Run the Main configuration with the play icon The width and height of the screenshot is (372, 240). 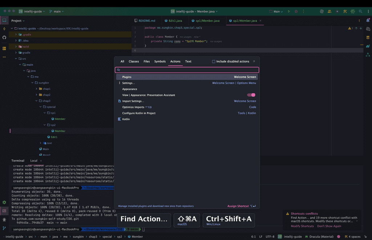point(289,12)
